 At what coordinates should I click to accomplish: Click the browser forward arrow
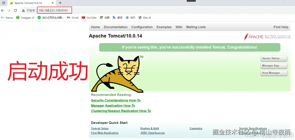point(9,11)
